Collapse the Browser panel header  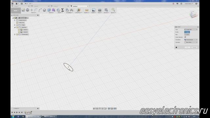click(12, 15)
